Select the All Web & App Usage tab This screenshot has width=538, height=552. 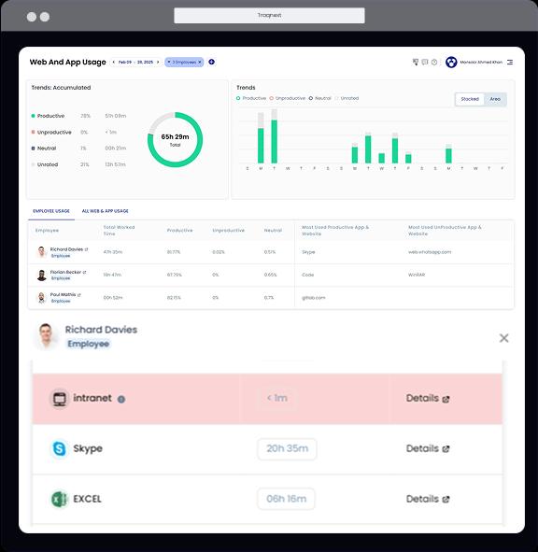click(x=105, y=211)
